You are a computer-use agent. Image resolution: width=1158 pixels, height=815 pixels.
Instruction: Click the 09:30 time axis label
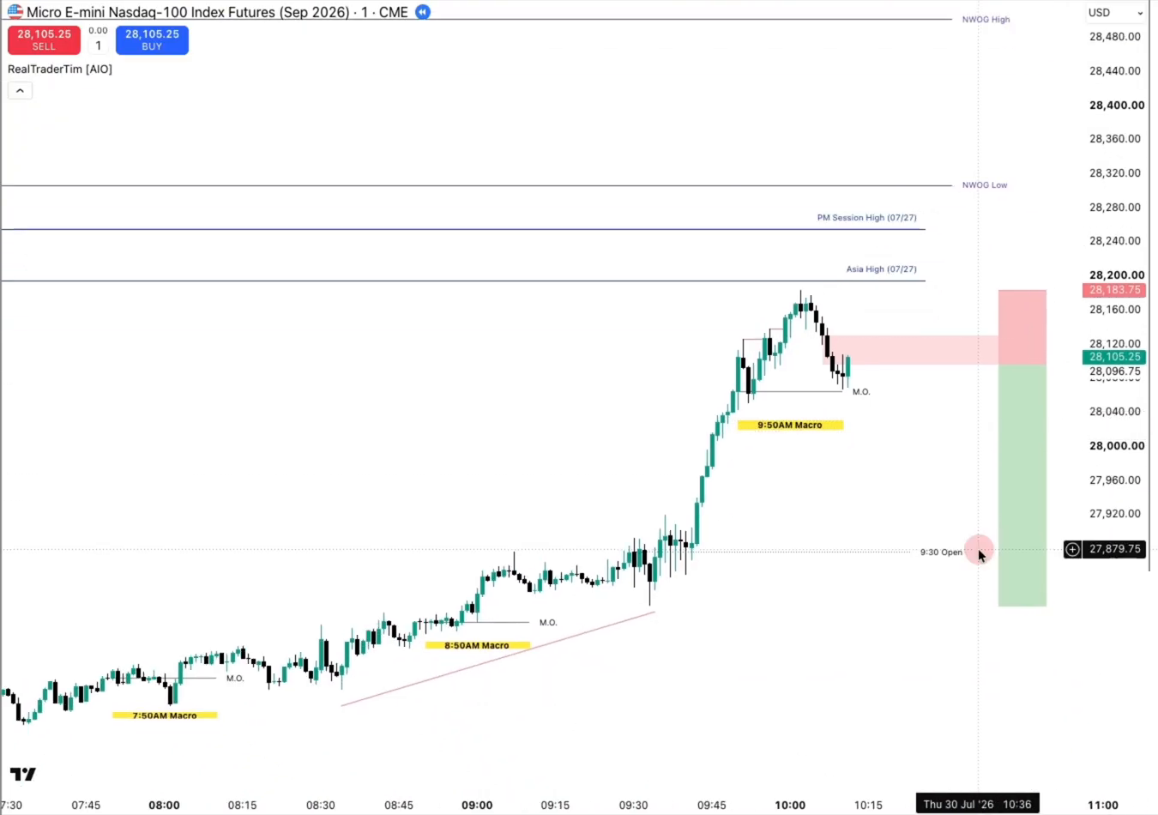(x=633, y=805)
